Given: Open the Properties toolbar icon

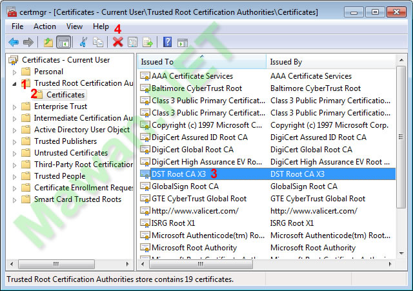Looking at the screenshot, I should 132,42.
